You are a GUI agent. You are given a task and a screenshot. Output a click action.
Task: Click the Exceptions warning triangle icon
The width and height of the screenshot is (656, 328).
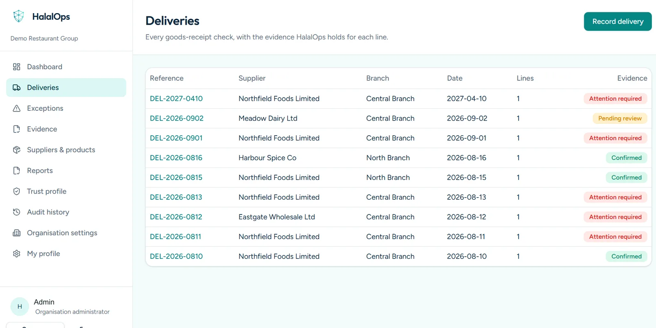[x=16, y=108]
